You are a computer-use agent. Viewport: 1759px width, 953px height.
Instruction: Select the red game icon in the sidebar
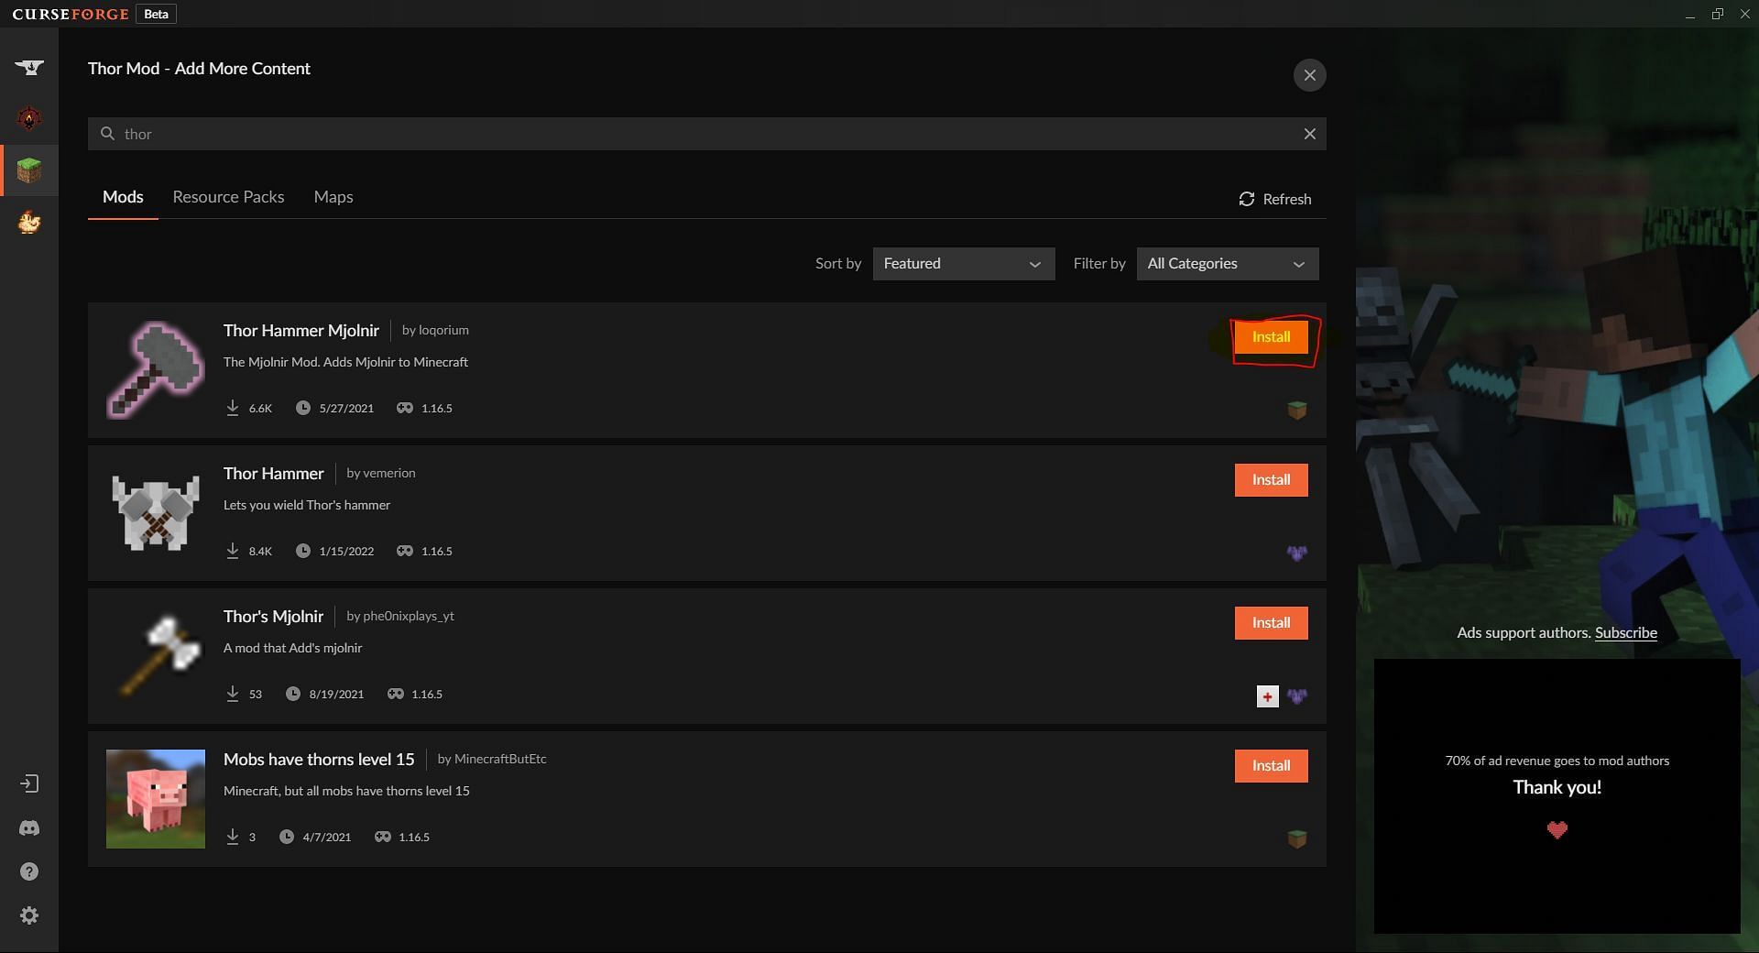pos(29,118)
